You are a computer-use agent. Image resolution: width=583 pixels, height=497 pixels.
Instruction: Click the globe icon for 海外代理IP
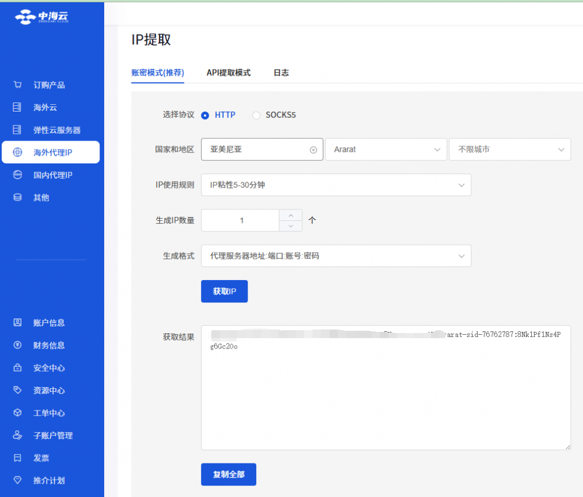[x=18, y=153]
